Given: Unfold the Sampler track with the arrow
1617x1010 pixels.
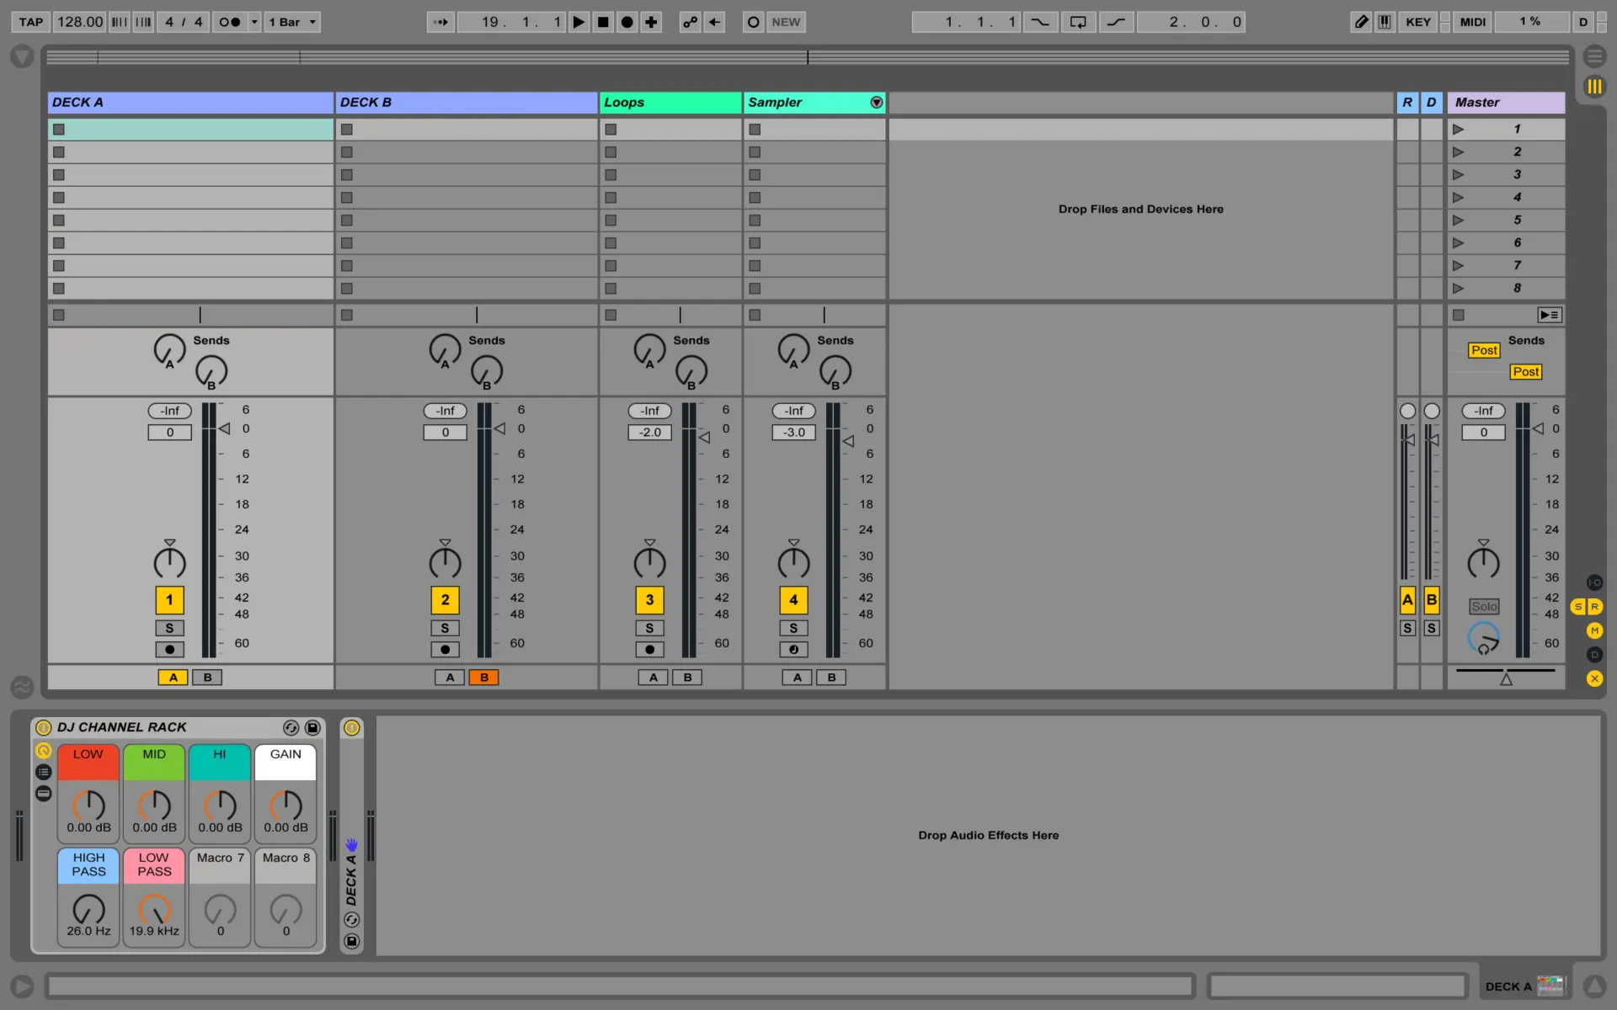Looking at the screenshot, I should click(x=877, y=103).
